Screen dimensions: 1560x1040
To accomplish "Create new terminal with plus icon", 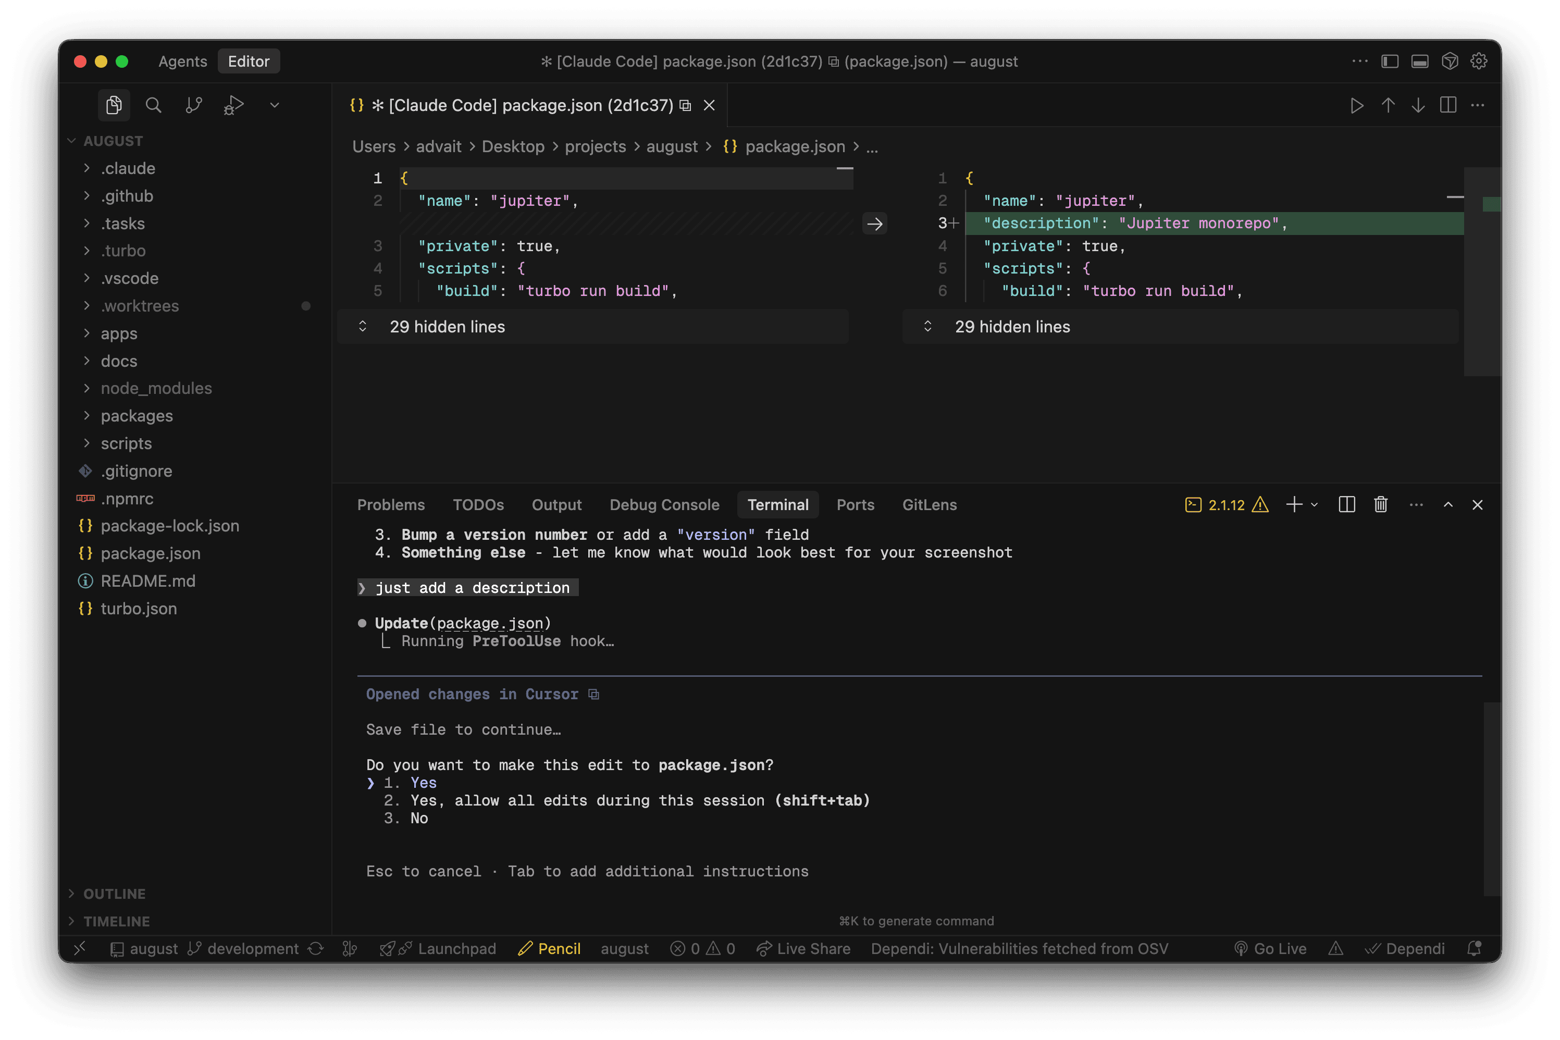I will (1294, 505).
